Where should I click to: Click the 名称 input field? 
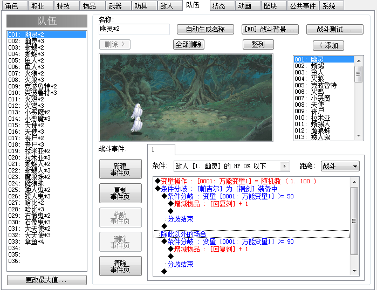134,29
